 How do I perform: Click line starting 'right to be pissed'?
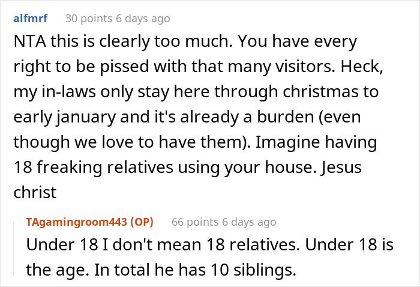198,67
